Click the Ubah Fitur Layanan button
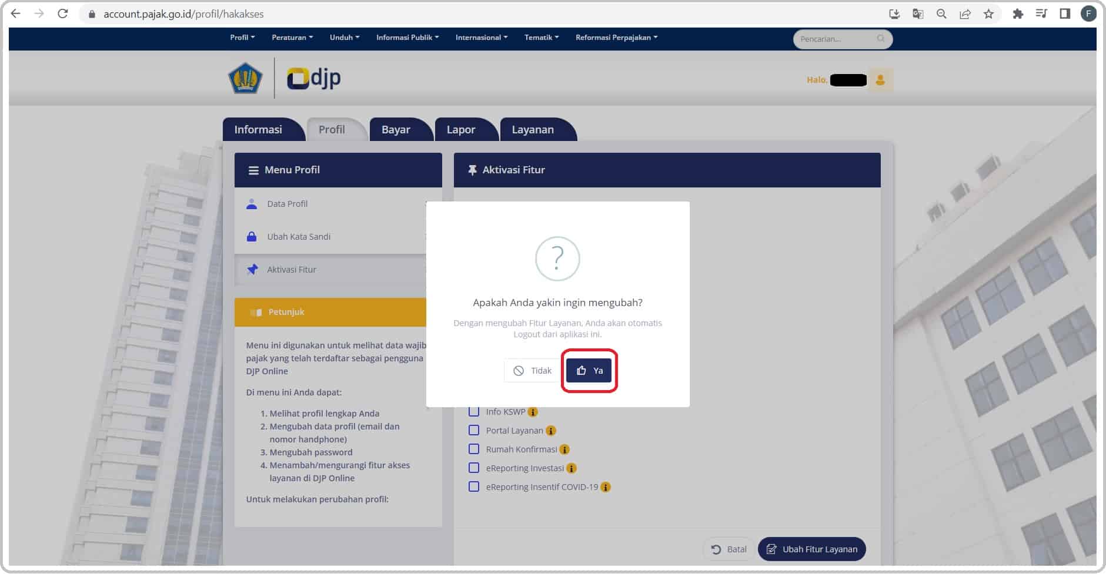1106x574 pixels. point(812,549)
